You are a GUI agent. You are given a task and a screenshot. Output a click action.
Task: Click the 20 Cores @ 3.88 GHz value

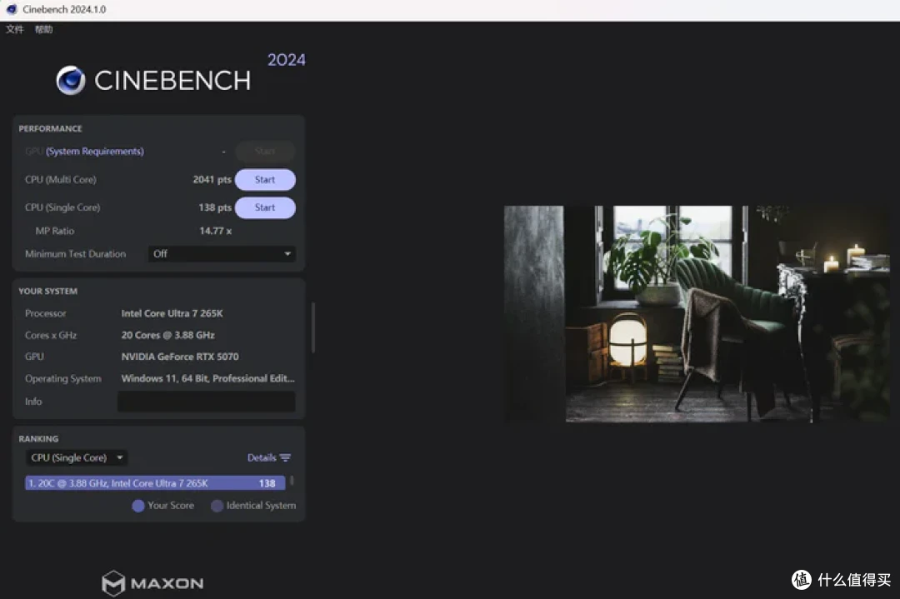(167, 335)
